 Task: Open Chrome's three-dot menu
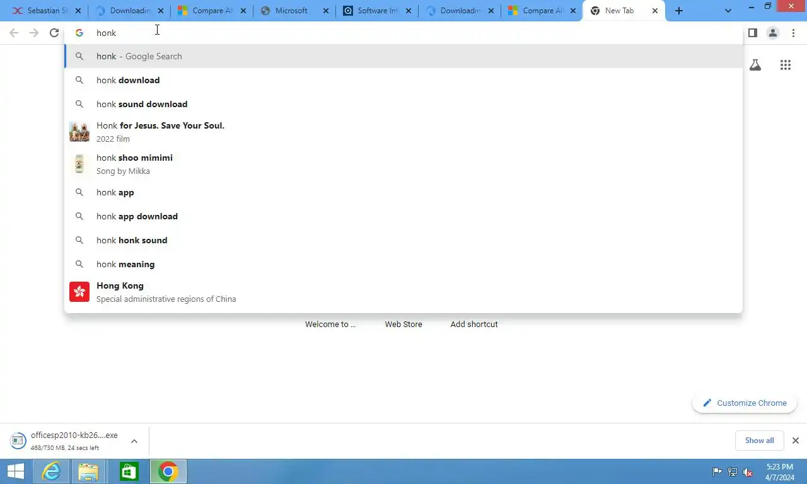793,33
